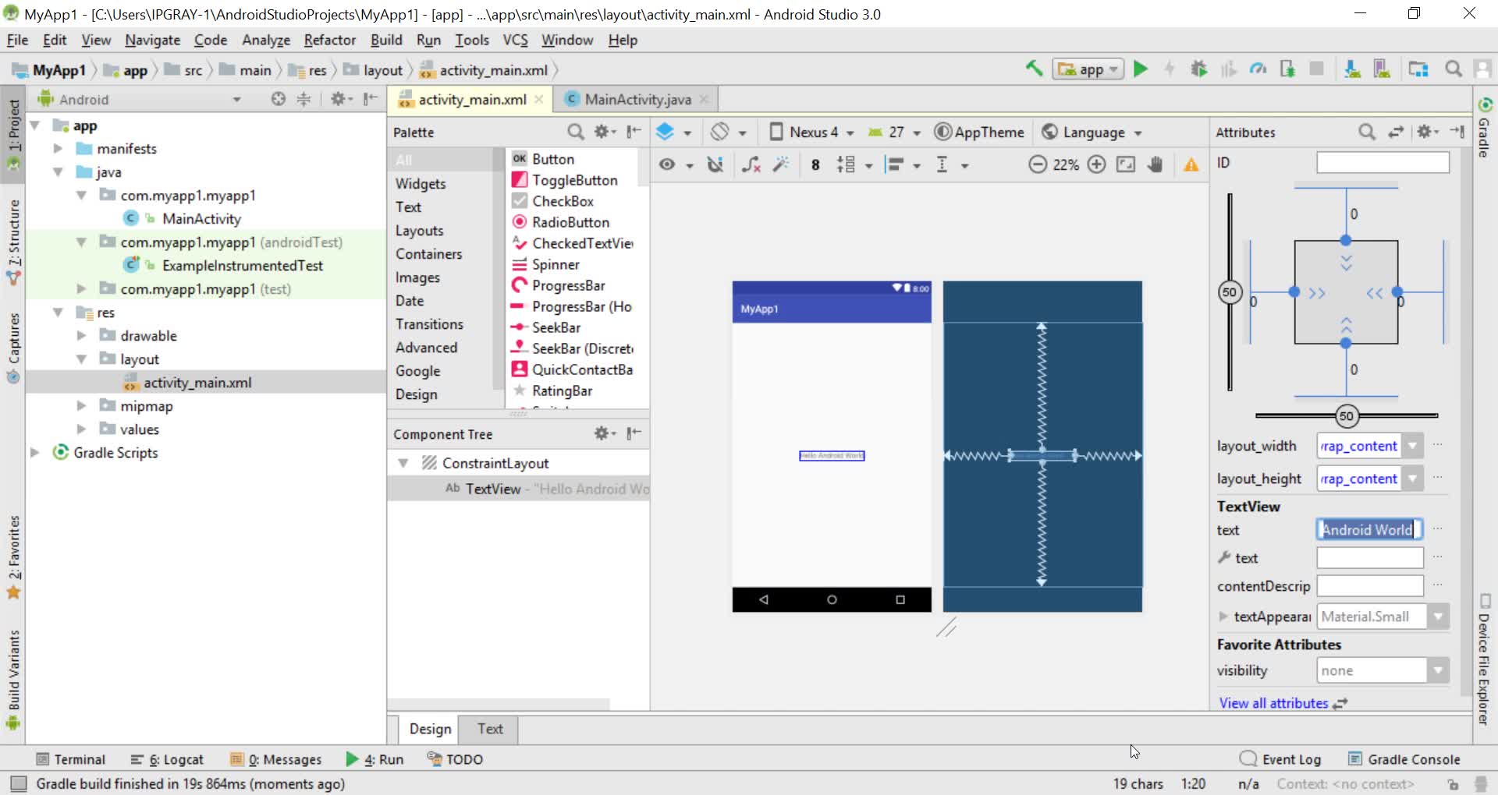
Task: Open the Event Log
Action: click(x=1280, y=759)
